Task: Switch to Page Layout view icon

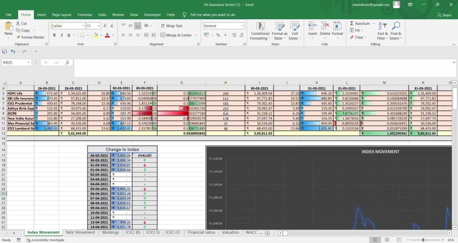Action: (387, 240)
